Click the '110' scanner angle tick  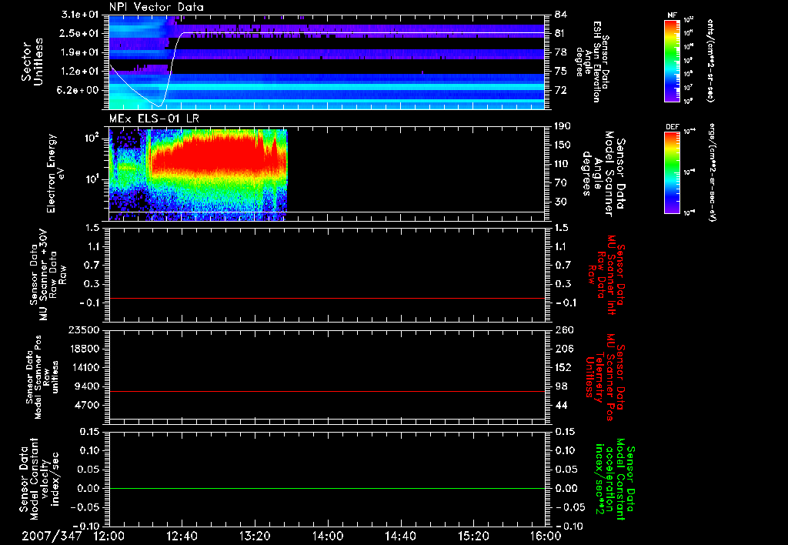[563, 164]
